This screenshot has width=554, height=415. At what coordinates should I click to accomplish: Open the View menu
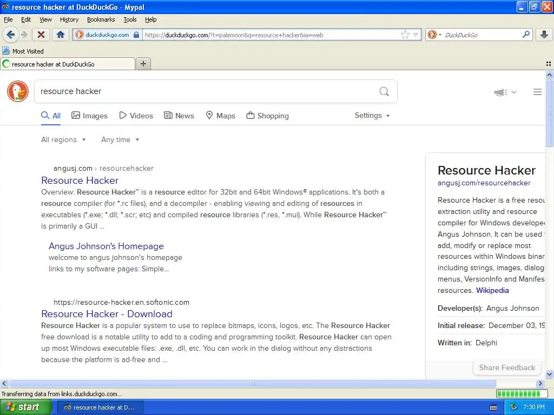point(45,19)
